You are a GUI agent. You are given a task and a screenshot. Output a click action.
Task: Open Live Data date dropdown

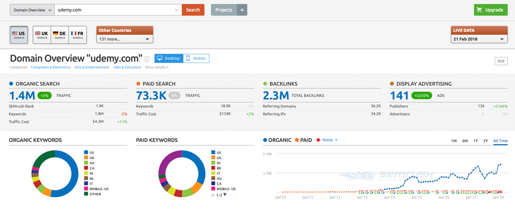(x=479, y=39)
